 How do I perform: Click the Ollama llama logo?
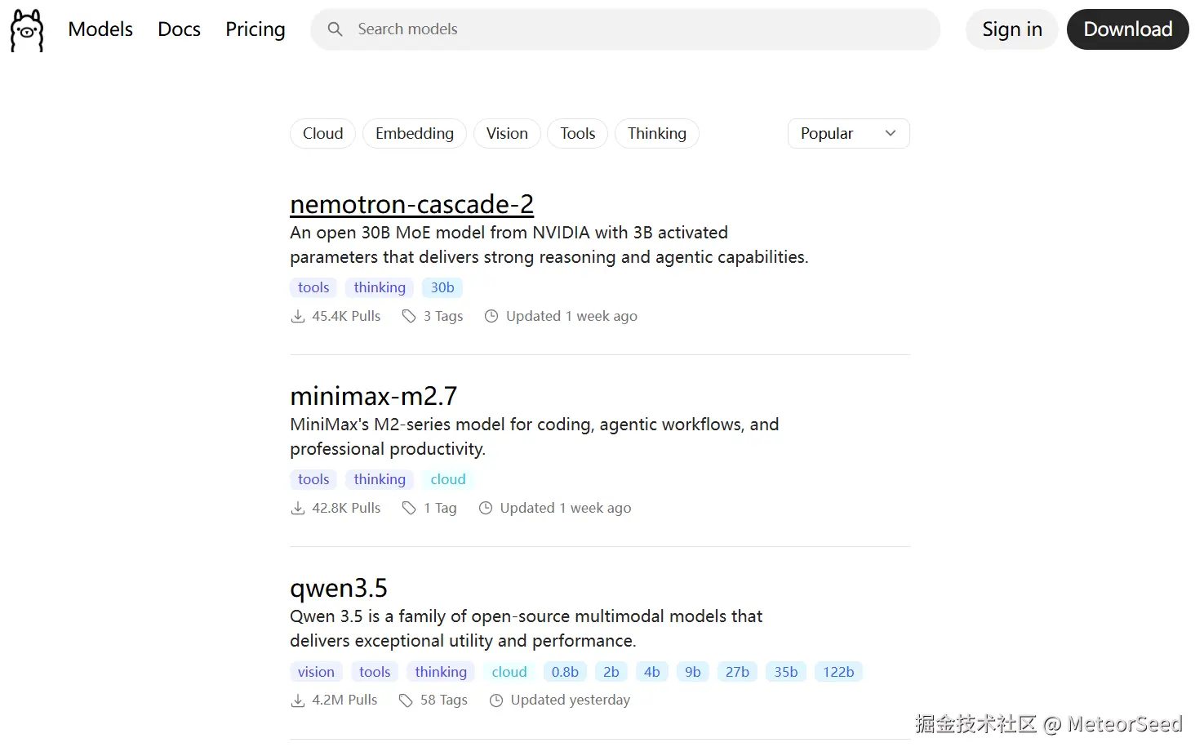pos(27,30)
